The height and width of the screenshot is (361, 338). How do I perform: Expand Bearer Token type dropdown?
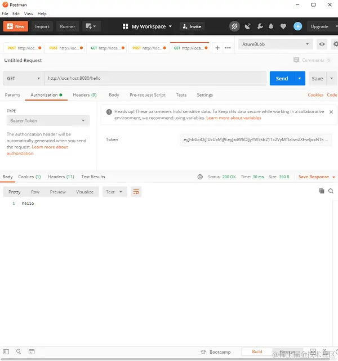(48, 121)
